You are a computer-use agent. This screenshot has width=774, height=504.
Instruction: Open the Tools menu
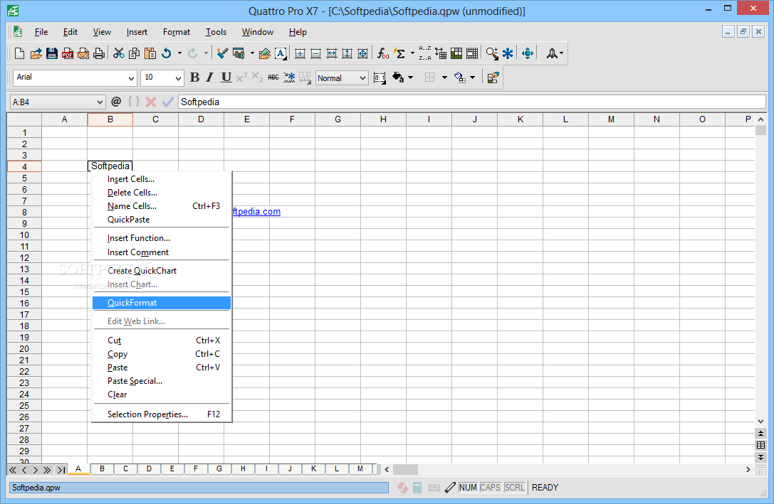coord(216,32)
